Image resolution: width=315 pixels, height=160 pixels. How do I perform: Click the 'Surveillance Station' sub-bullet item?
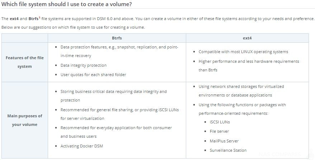click(228, 150)
